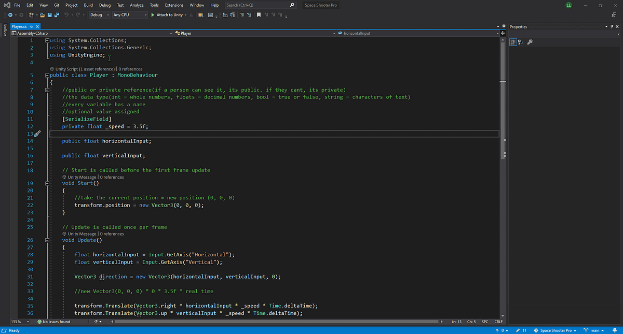Click the New Project toolbar icon
This screenshot has width=623, height=334.
[x=32, y=14]
